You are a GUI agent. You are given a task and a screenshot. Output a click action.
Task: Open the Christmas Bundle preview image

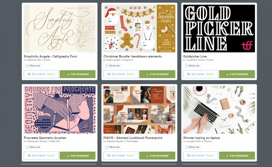[139, 28]
